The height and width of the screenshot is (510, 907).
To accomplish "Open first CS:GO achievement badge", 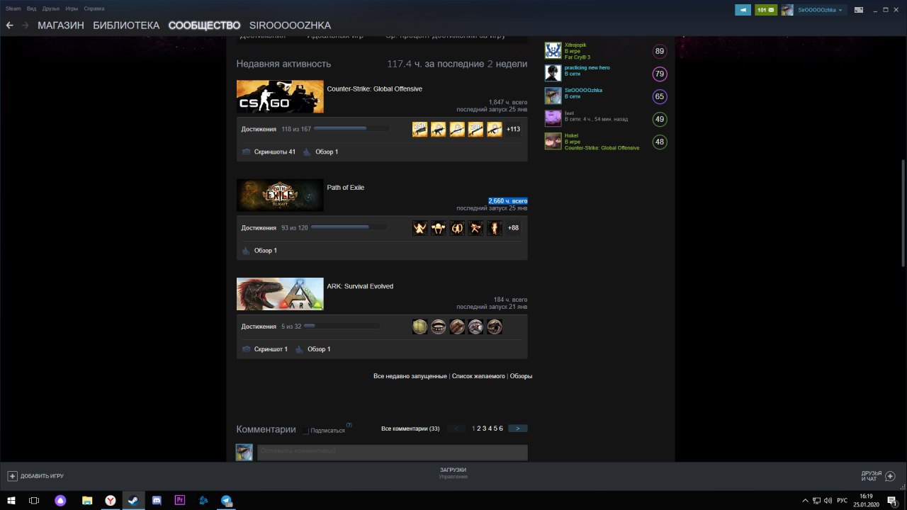I will pyautogui.click(x=420, y=129).
